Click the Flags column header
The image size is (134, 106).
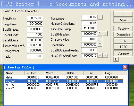[113, 73]
